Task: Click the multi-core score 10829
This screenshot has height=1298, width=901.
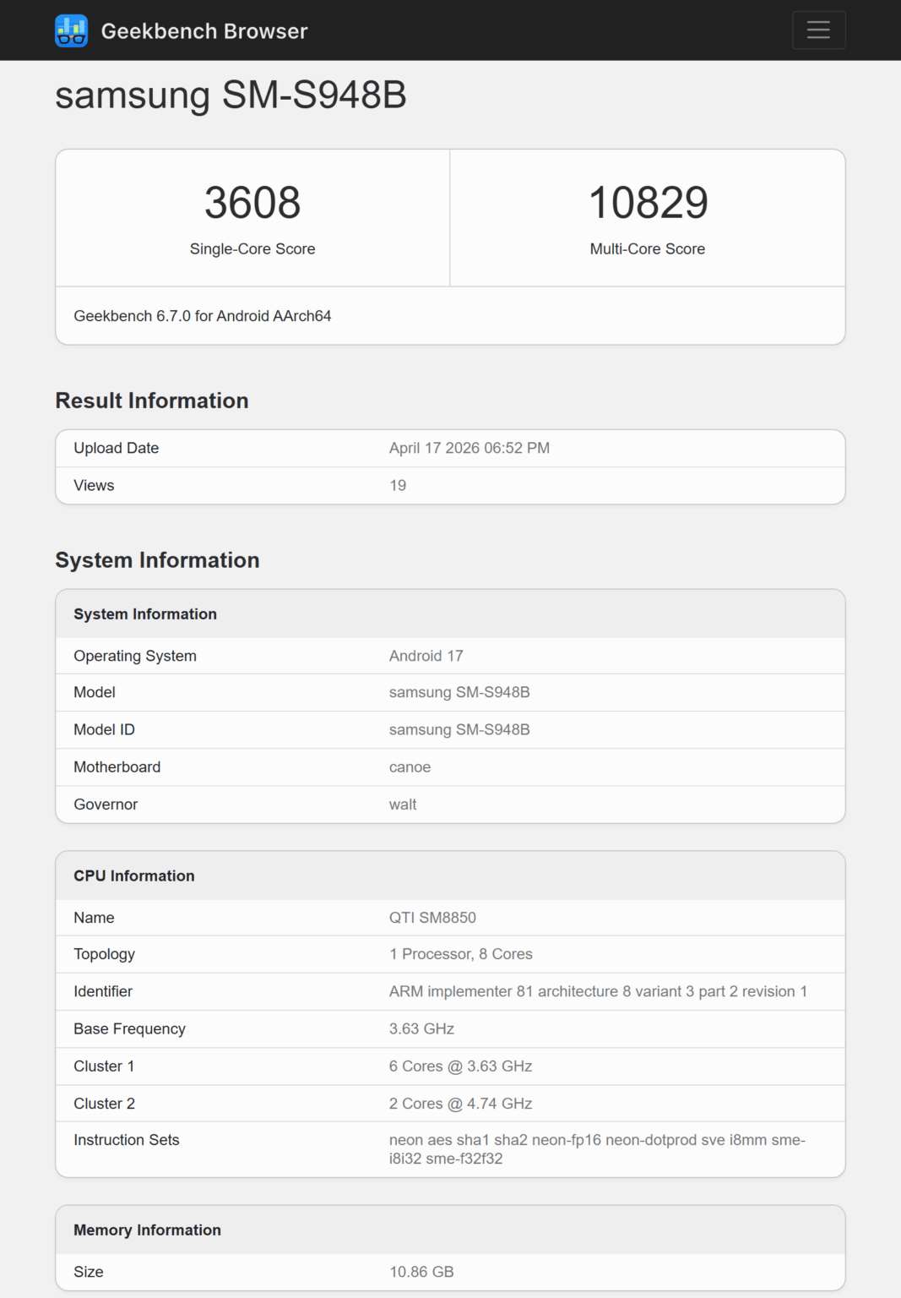Action: click(648, 203)
